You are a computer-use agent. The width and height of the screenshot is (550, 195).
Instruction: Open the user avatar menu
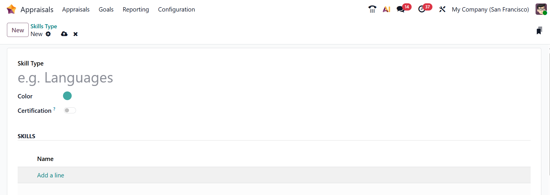pyautogui.click(x=541, y=9)
